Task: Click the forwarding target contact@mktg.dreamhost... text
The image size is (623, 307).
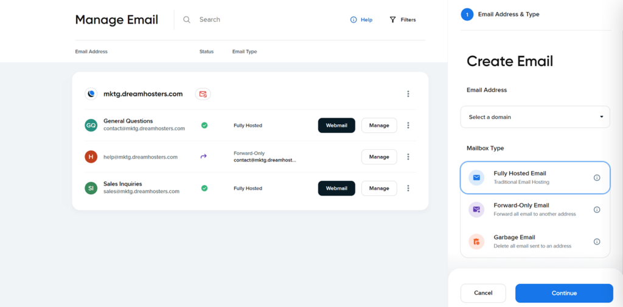Action: [265, 160]
